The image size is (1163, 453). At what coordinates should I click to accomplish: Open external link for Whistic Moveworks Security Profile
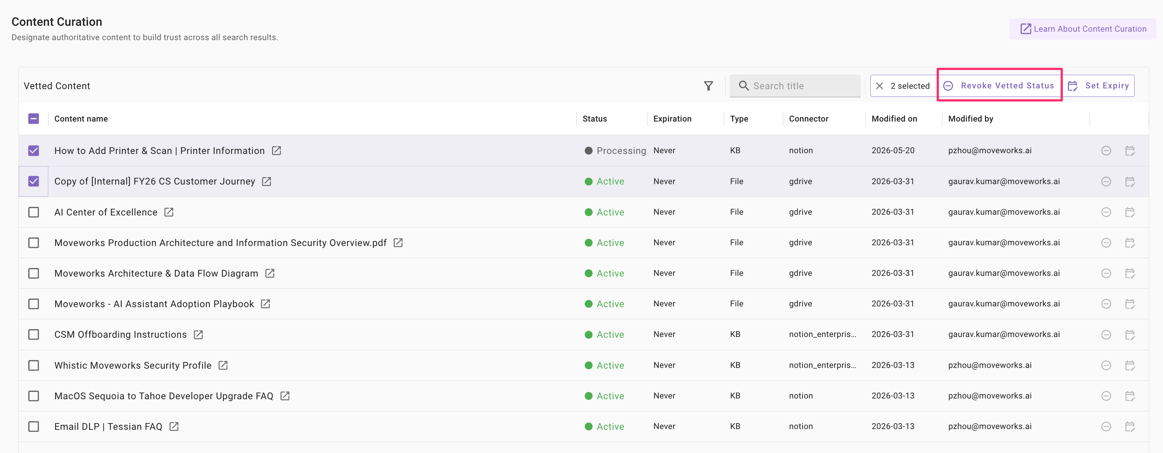[x=223, y=365]
